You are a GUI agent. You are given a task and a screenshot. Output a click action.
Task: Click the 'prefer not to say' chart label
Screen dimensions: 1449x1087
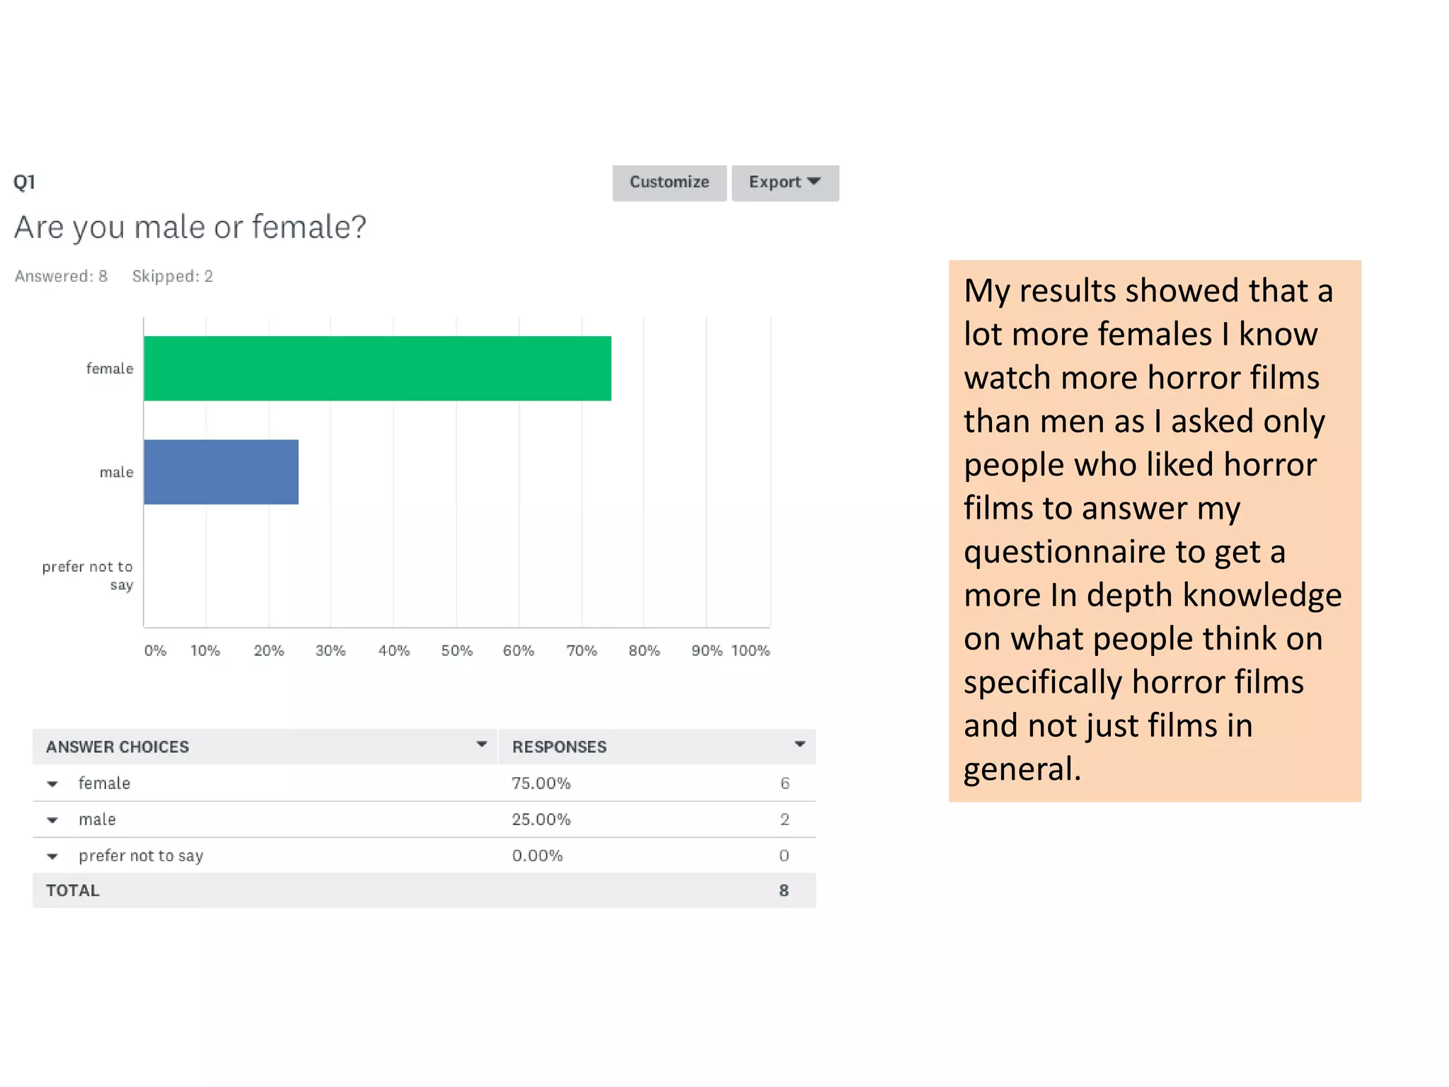coord(88,575)
